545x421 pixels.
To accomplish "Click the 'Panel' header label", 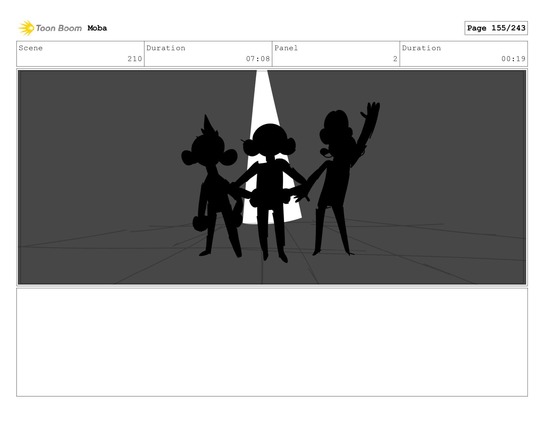I will point(286,48).
